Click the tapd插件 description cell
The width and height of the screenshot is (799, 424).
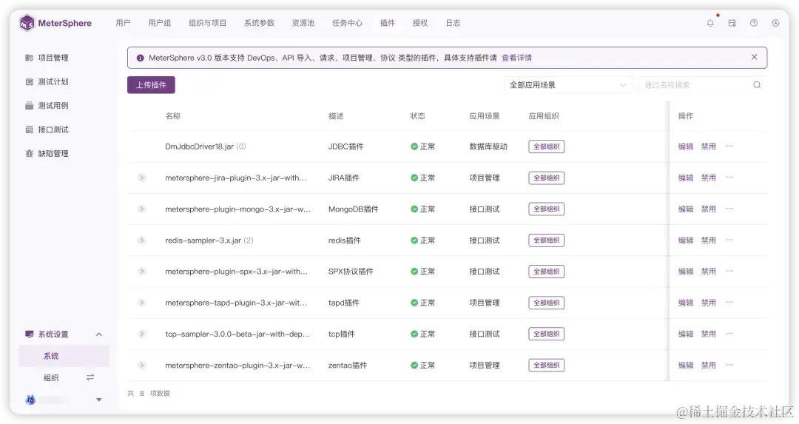(x=344, y=303)
